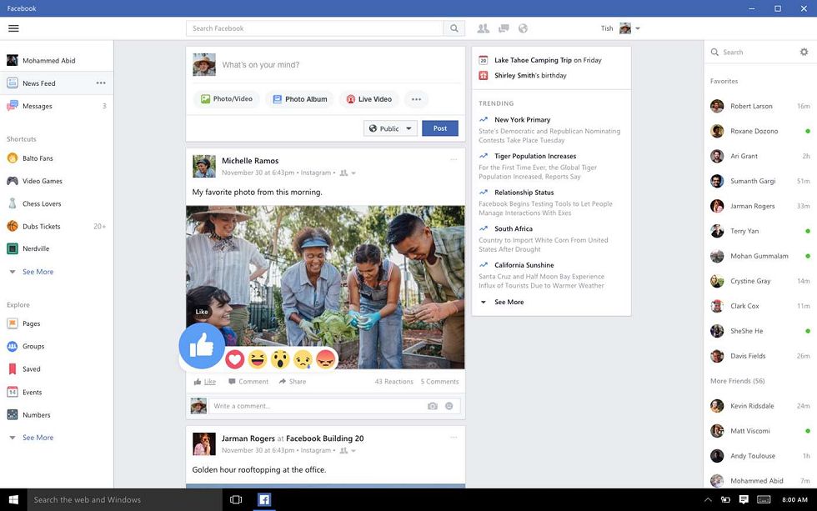Open the messages icon in top bar
Screen dimensions: 817x511
pos(504,28)
